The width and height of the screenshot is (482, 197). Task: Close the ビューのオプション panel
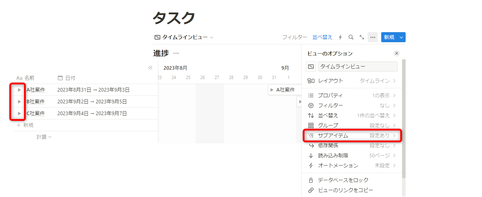(396, 53)
